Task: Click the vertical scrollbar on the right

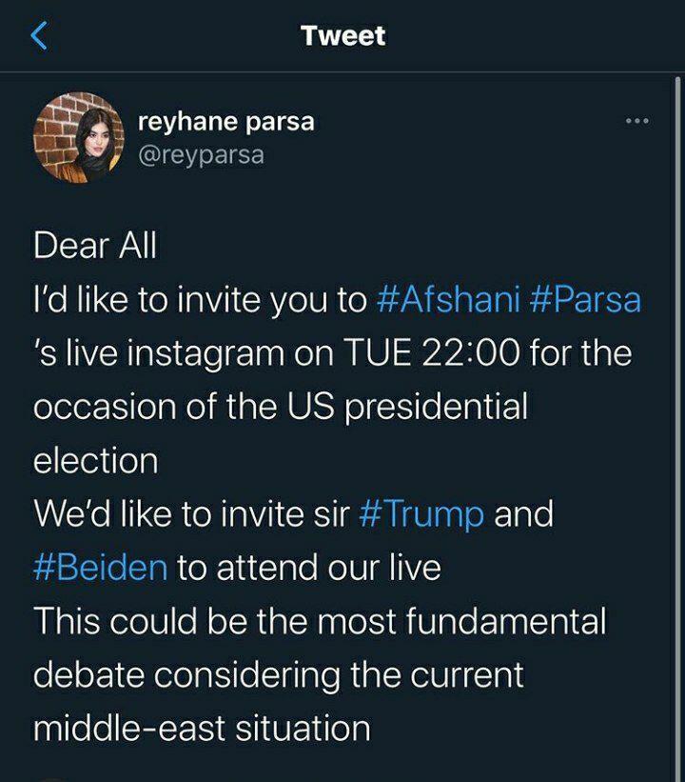Action: (x=677, y=381)
